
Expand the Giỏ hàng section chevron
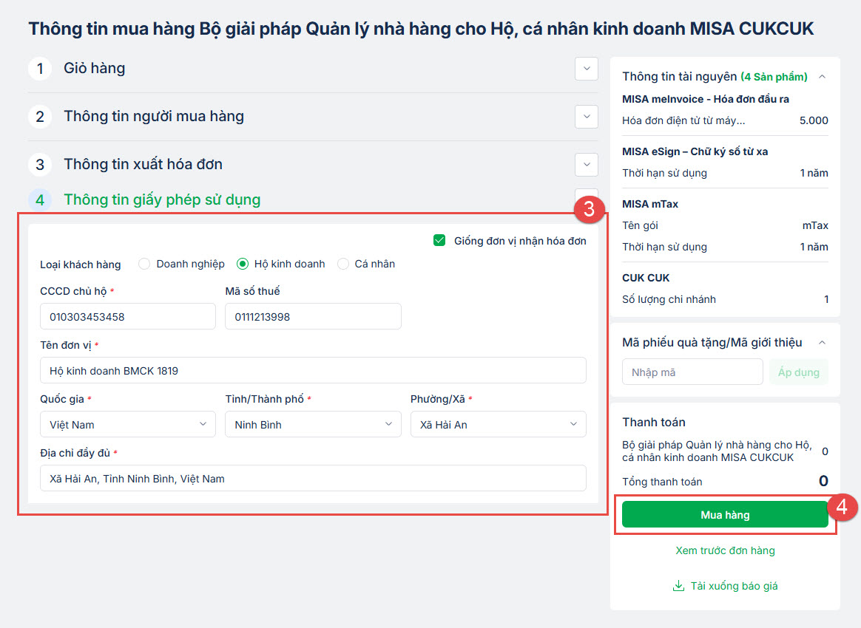(x=587, y=69)
